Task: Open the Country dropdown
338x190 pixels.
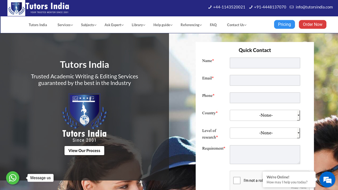Action: click(265, 115)
